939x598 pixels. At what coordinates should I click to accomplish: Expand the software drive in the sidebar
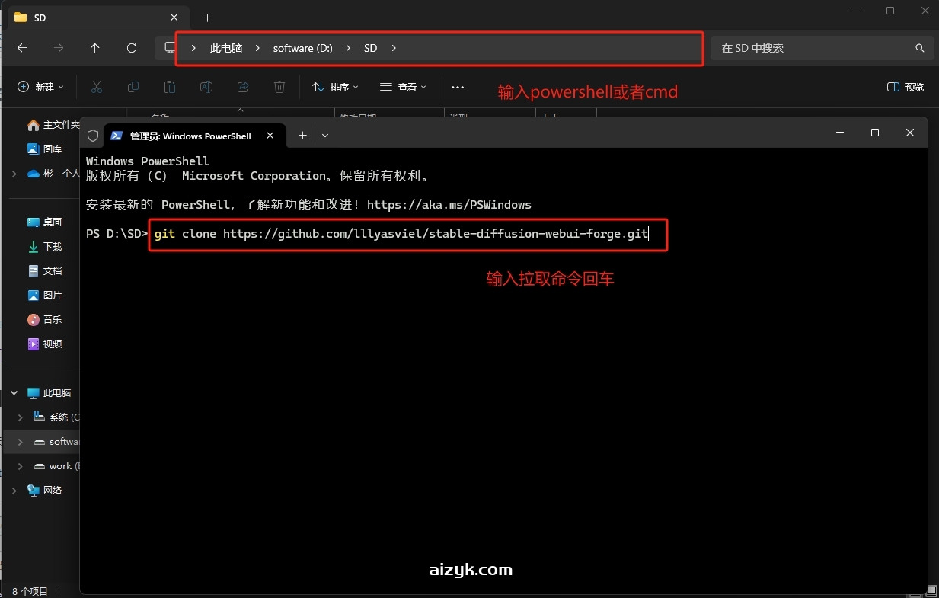click(19, 442)
